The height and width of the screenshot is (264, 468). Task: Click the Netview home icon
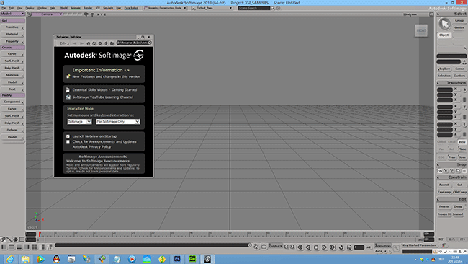89,43
